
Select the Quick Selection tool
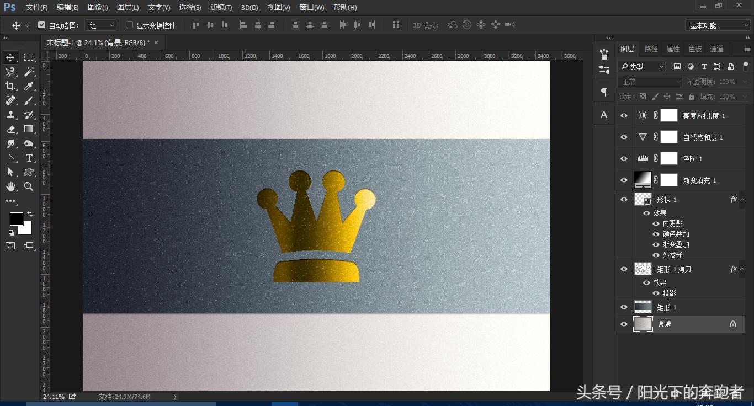coord(10,72)
